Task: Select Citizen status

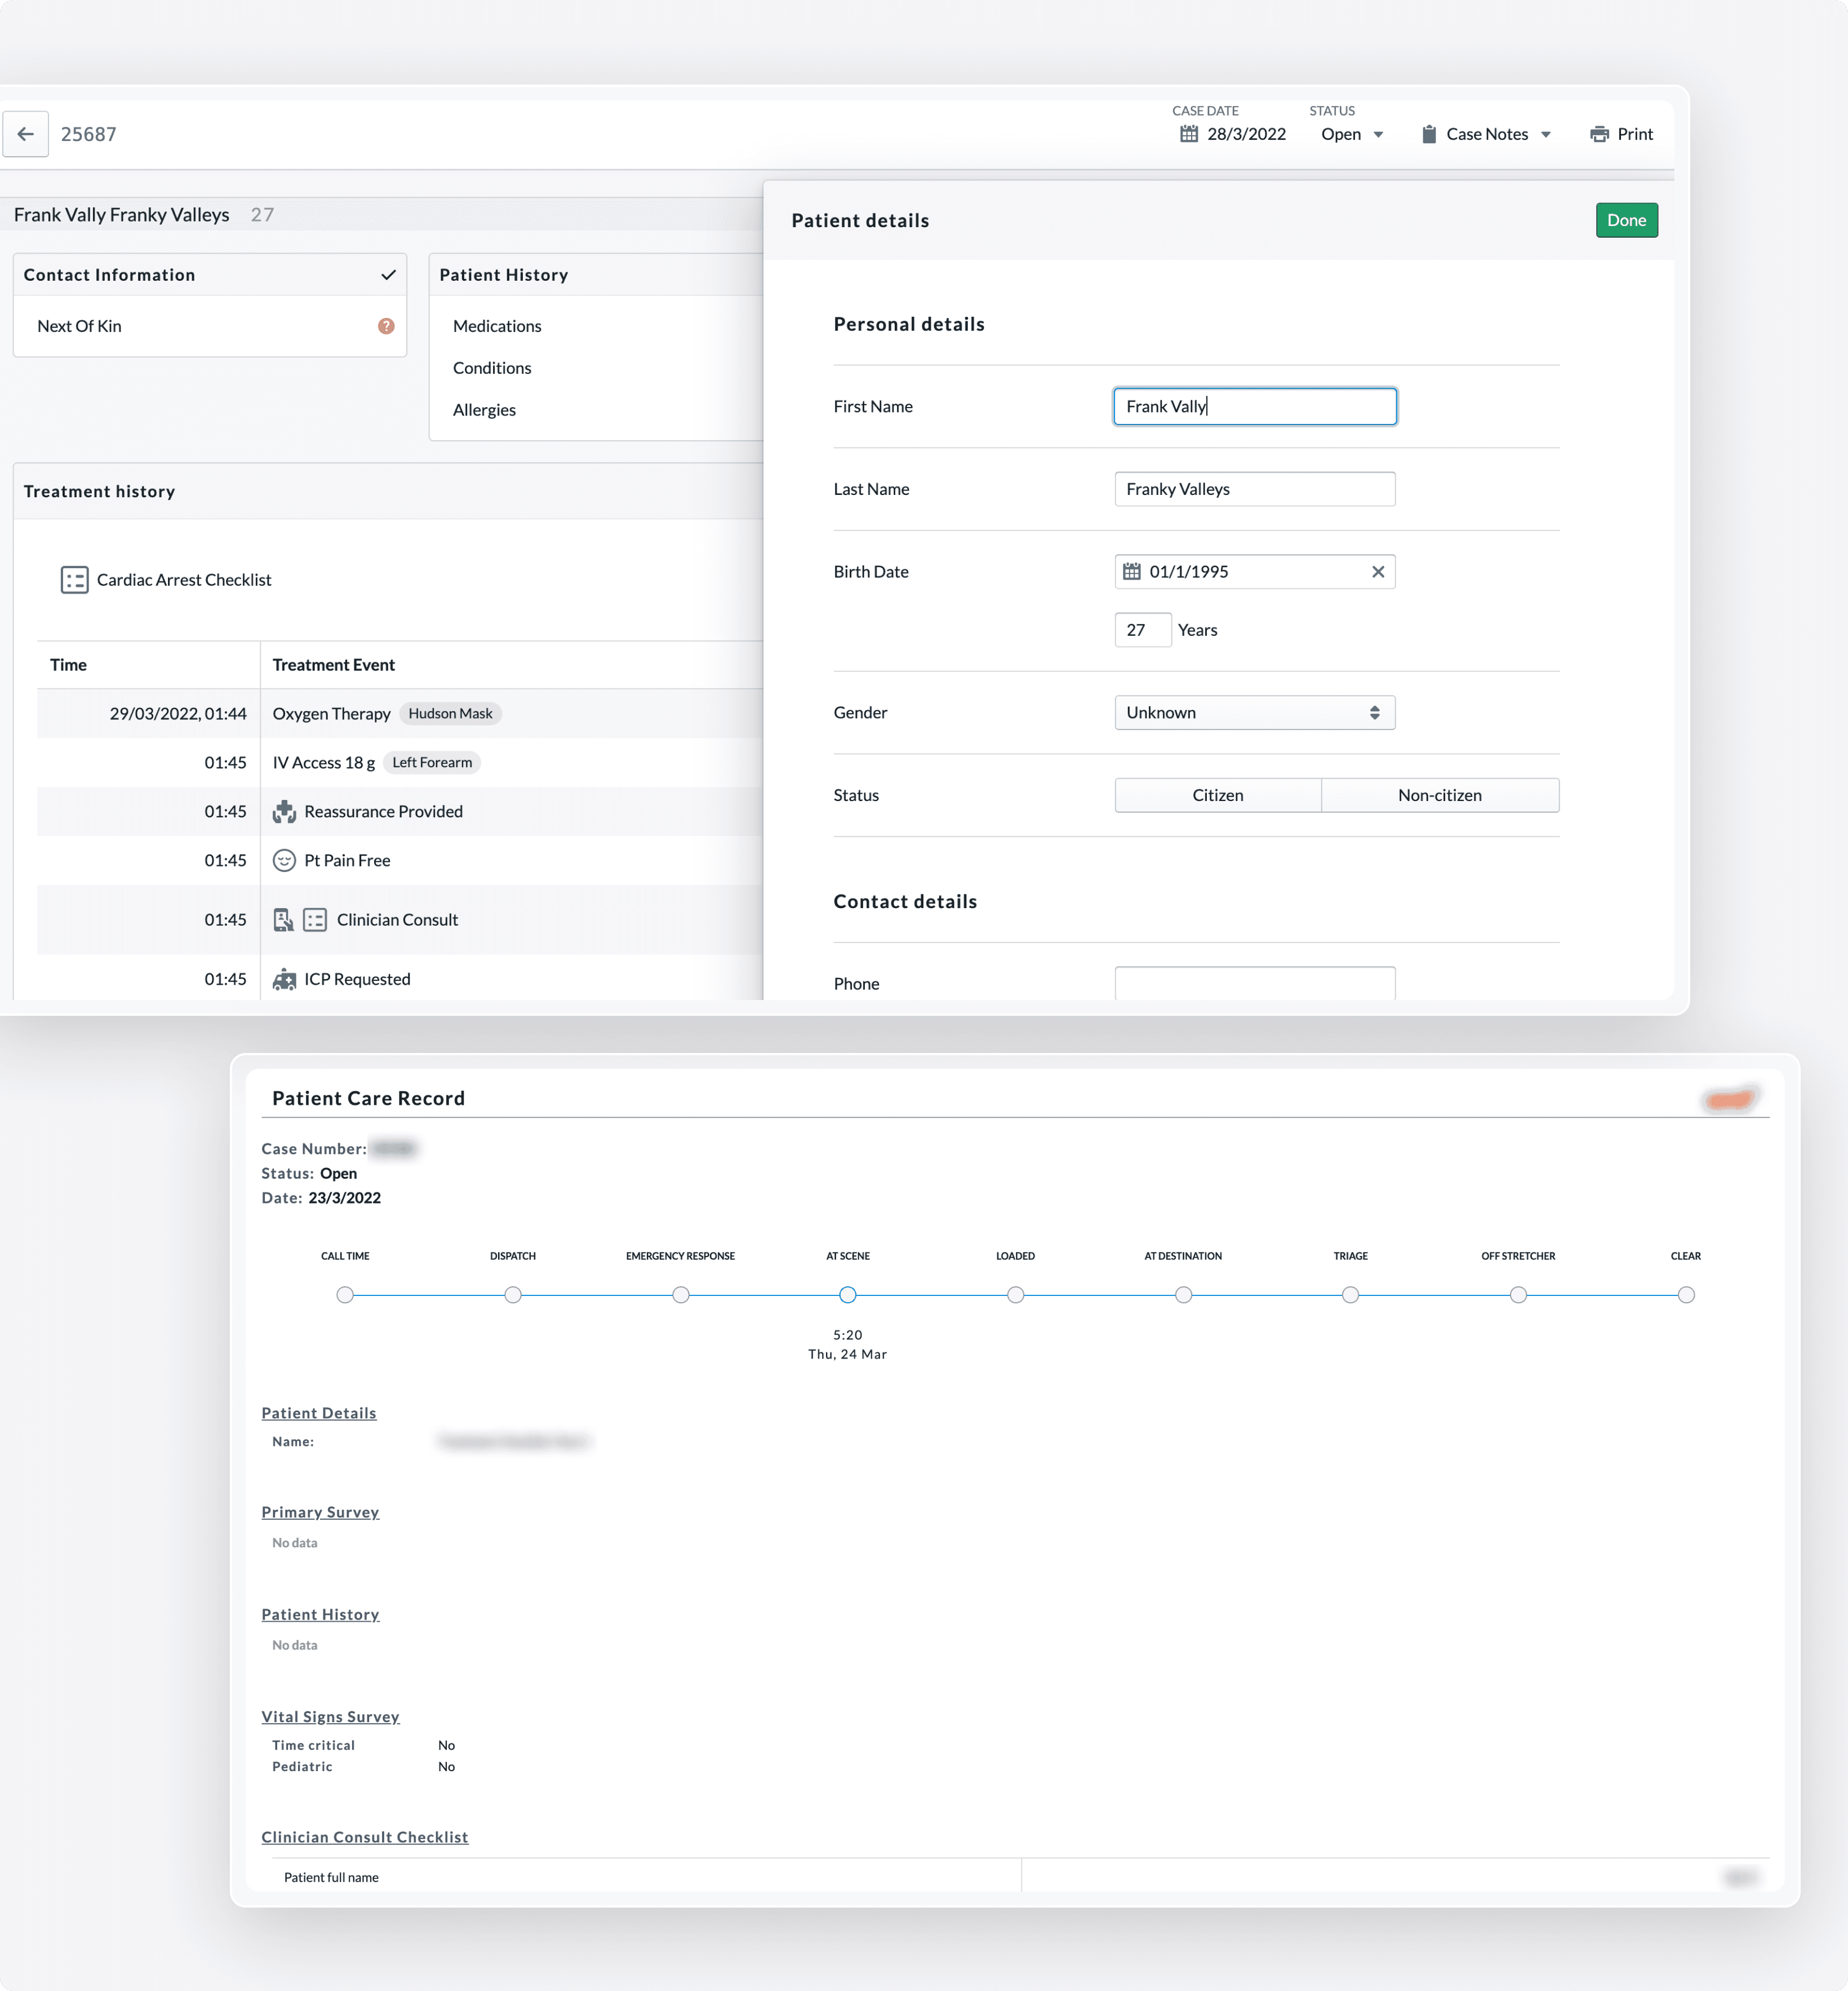Action: coord(1217,795)
